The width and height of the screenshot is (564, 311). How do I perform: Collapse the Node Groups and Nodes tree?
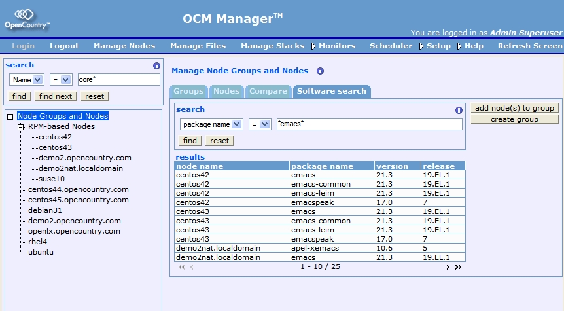click(x=10, y=117)
